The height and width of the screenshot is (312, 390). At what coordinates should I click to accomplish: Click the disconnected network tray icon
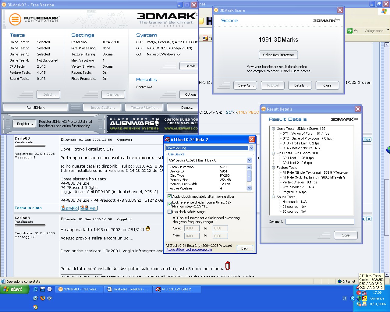[364, 293]
